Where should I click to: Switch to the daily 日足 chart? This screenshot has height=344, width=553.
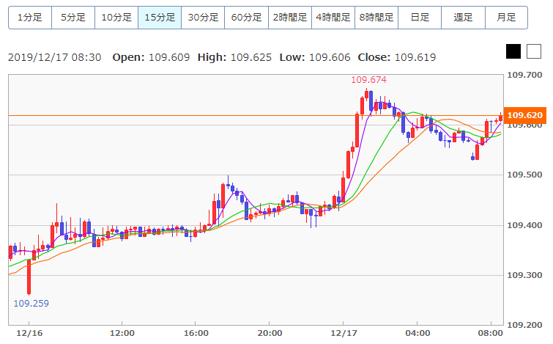420,18
